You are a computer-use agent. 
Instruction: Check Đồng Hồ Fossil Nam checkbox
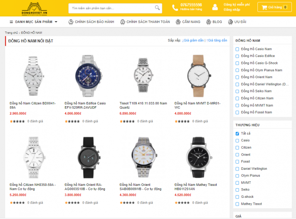[237, 112]
